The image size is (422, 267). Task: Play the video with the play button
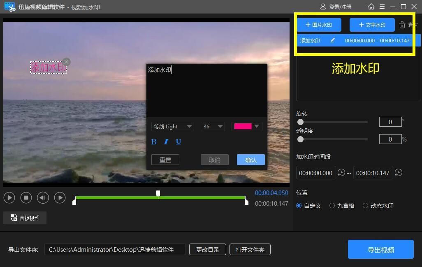[9, 197]
